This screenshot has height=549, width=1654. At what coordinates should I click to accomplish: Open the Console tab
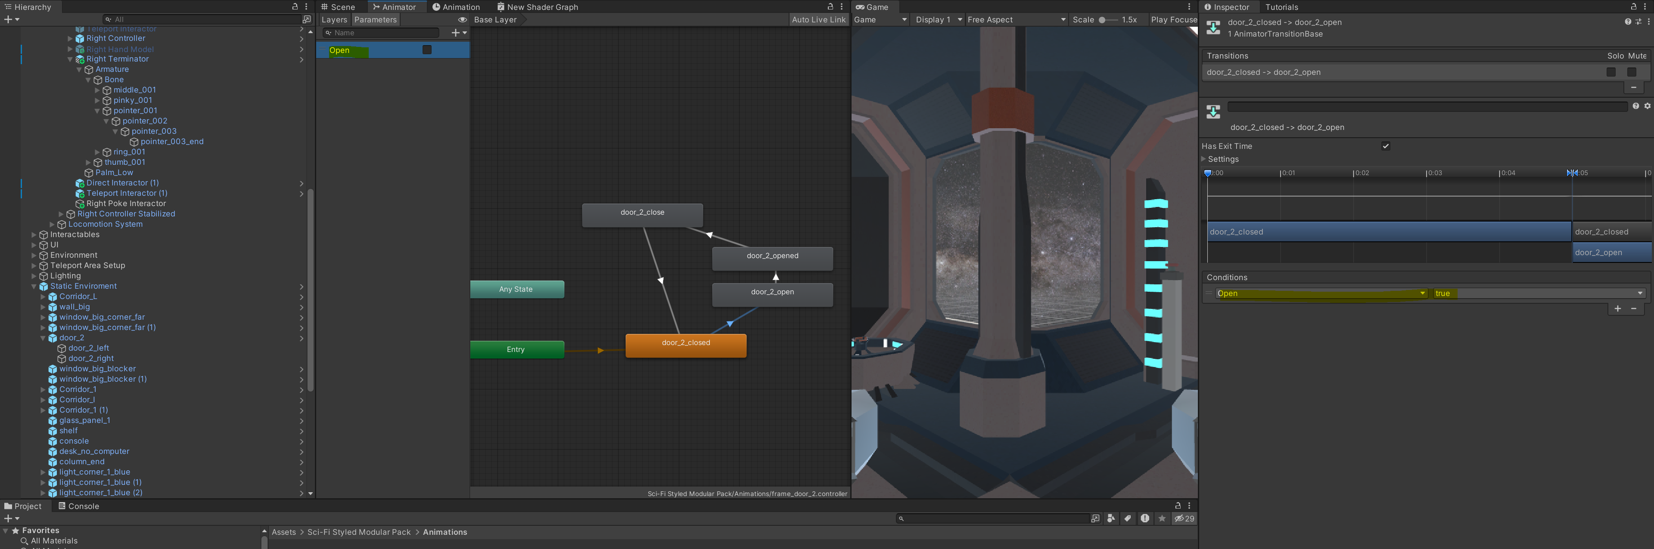78,506
